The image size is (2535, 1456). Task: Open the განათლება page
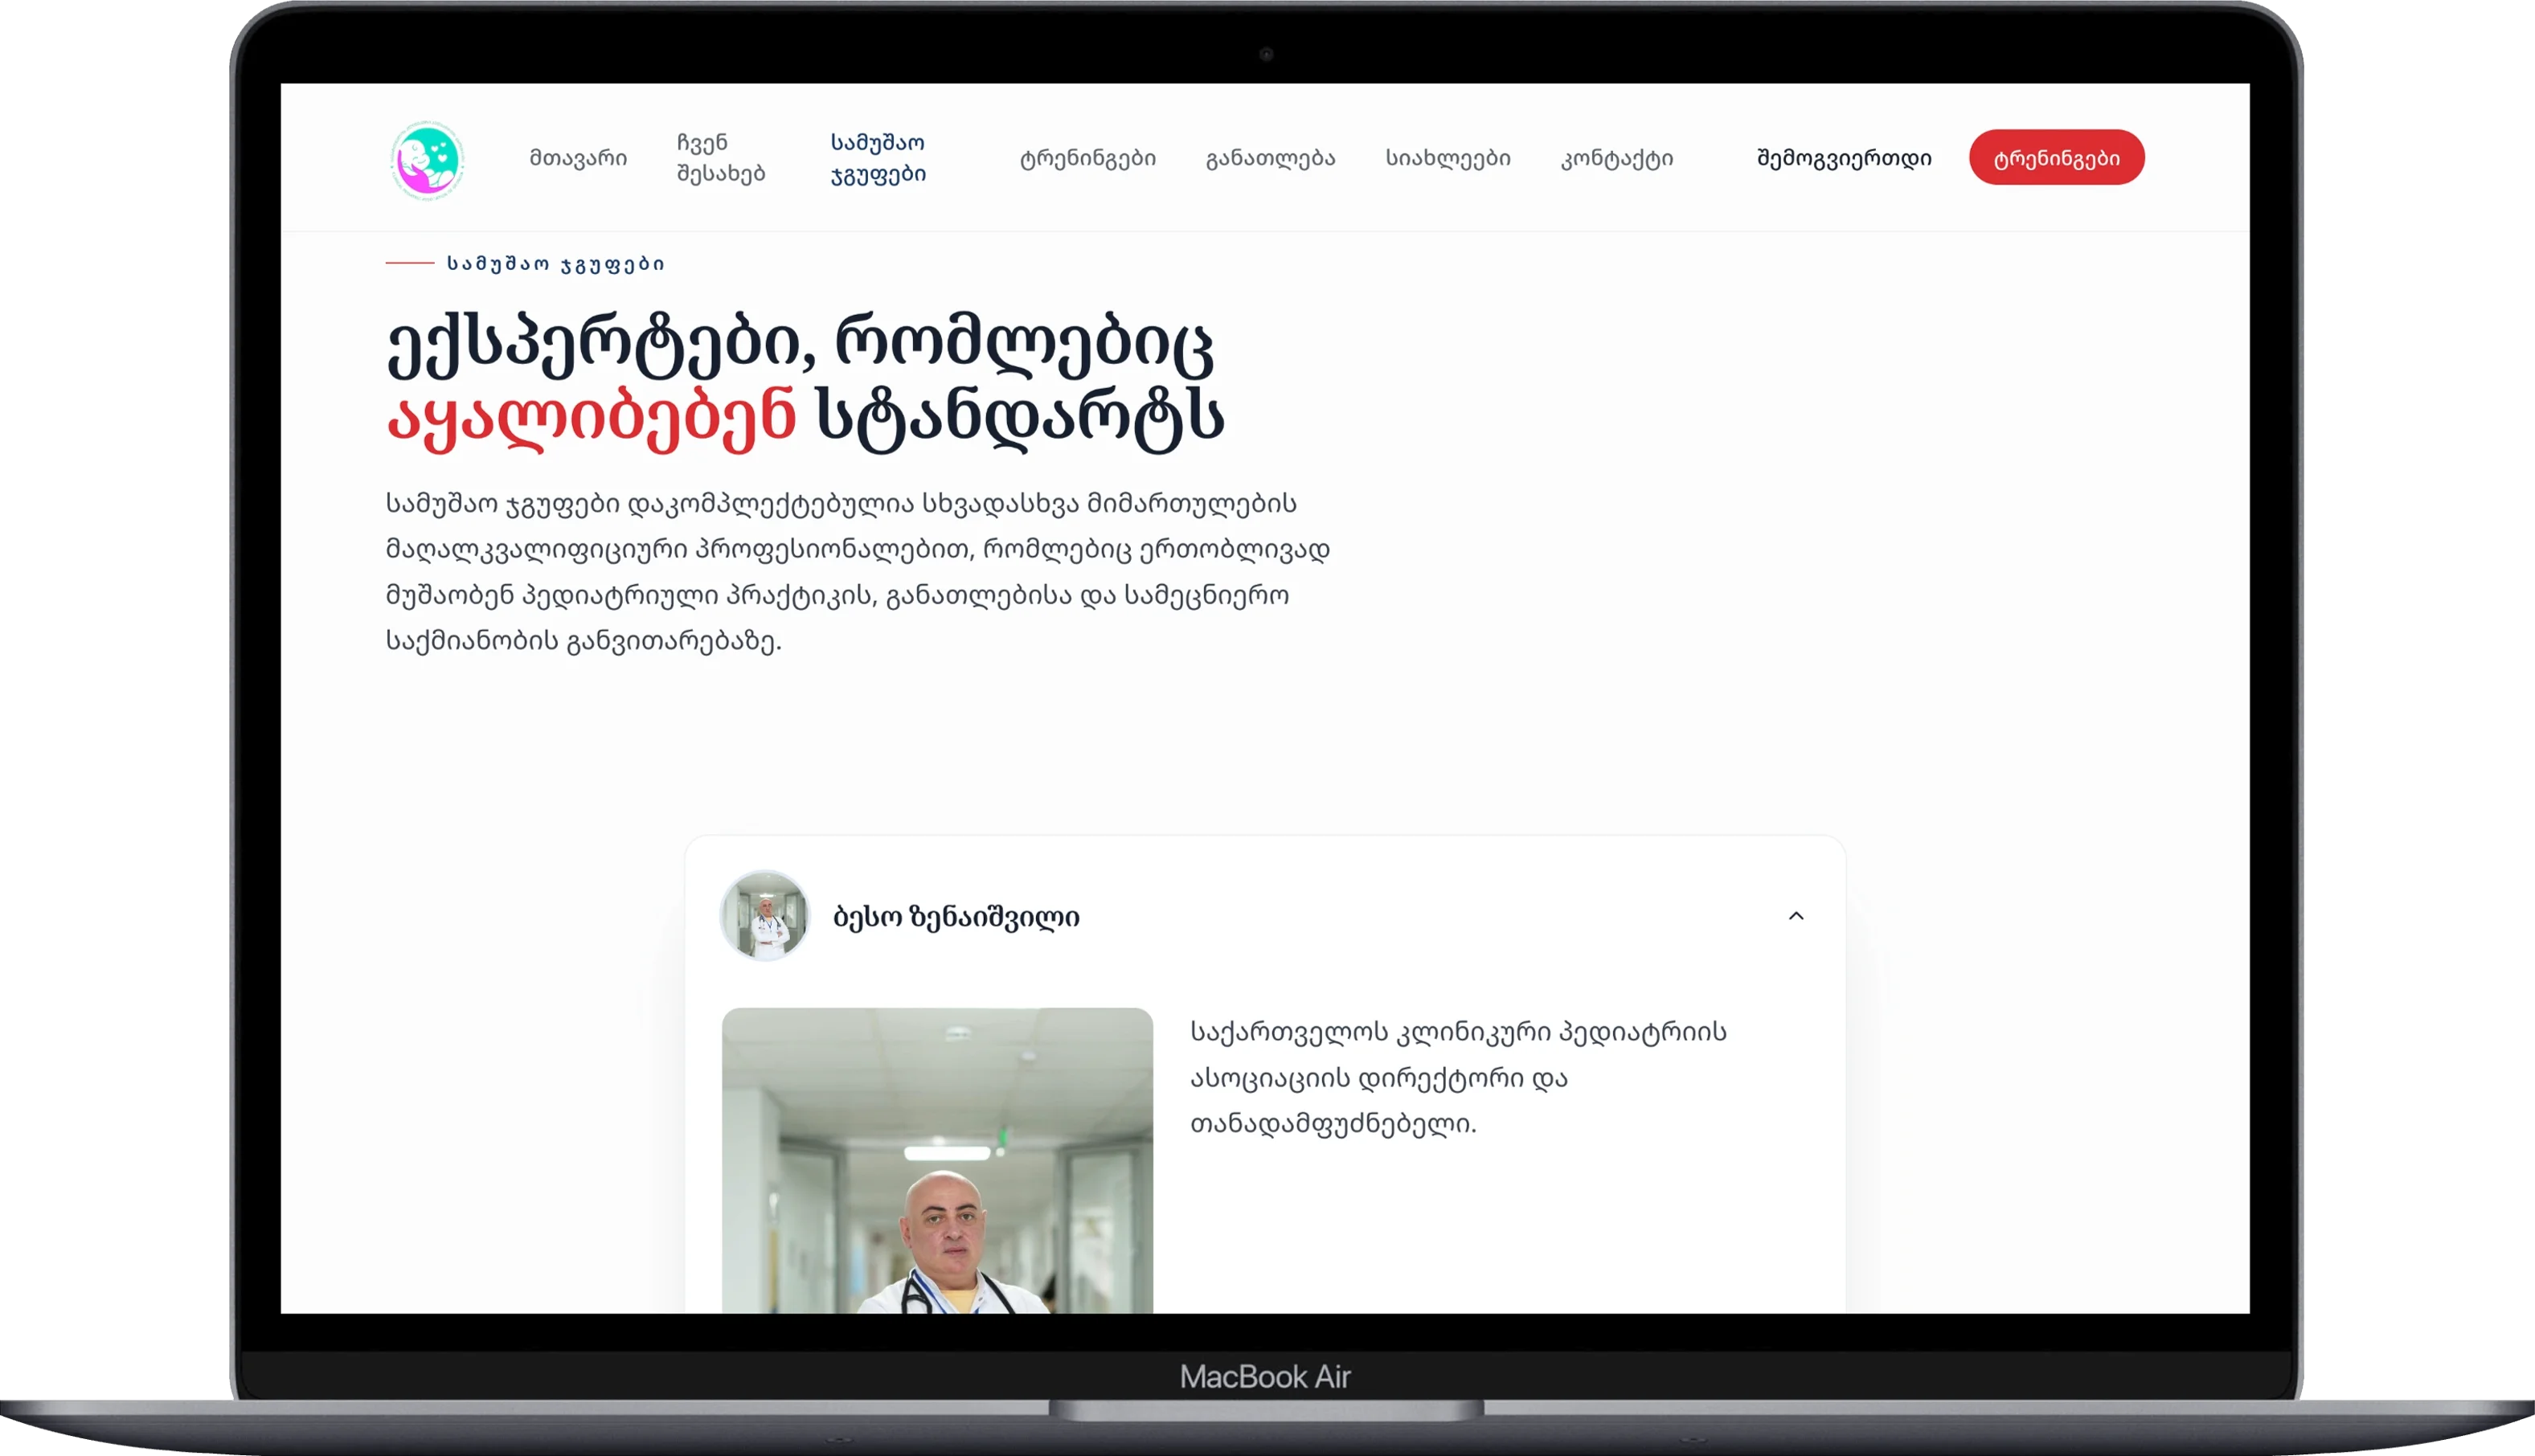click(x=1270, y=158)
